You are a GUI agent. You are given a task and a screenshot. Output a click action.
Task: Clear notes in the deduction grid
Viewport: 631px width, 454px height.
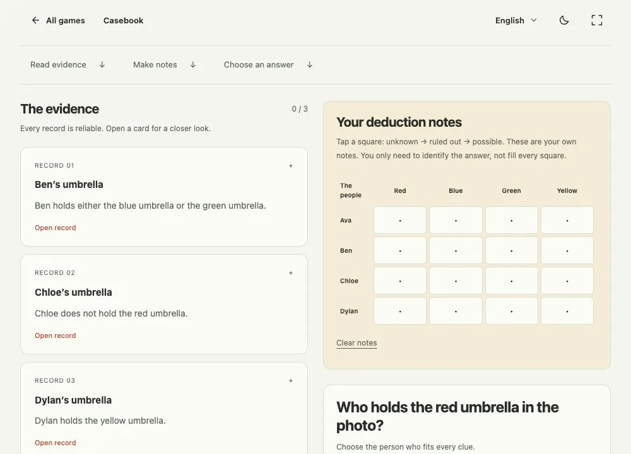357,343
